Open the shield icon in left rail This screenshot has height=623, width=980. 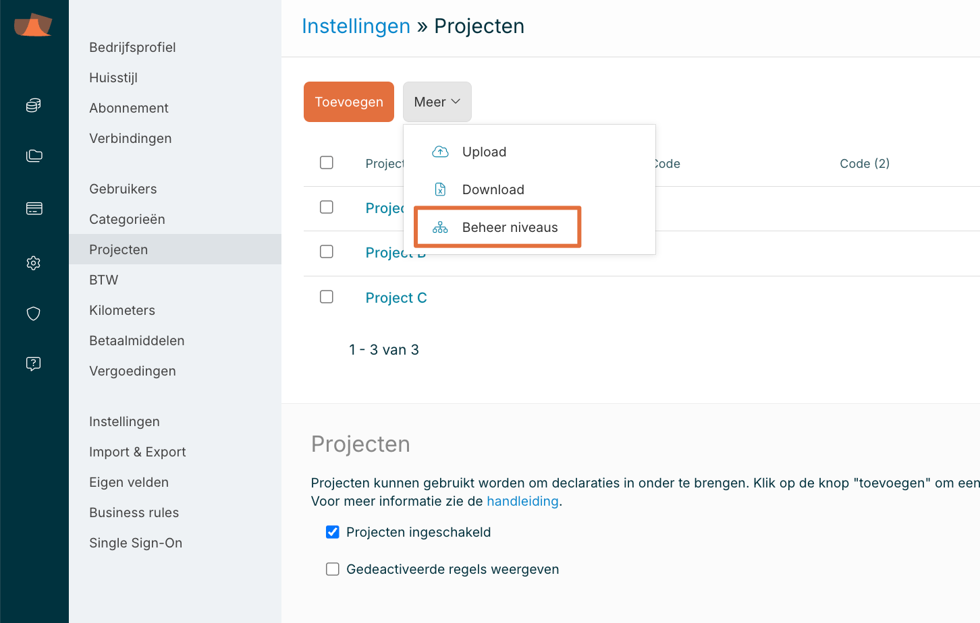[34, 314]
